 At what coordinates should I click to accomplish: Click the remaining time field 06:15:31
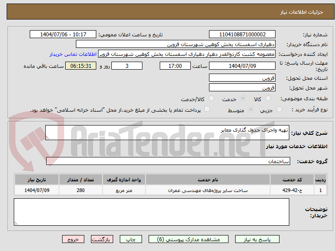click(x=81, y=66)
